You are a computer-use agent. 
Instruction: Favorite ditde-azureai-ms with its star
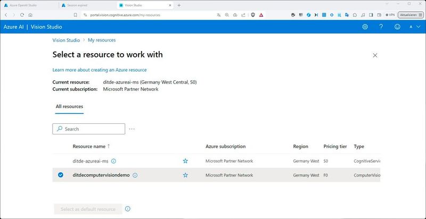(185, 161)
